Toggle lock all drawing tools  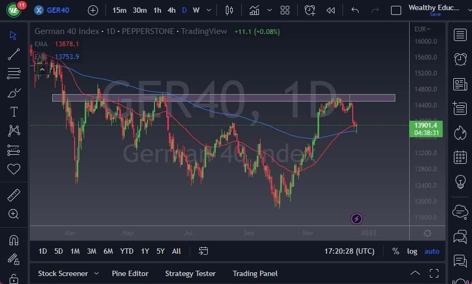(x=13, y=278)
